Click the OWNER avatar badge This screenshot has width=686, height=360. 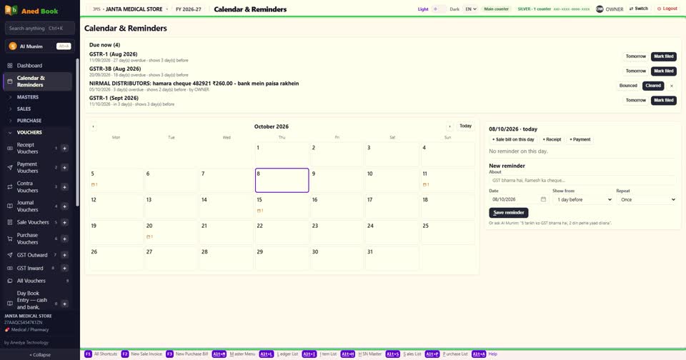coord(600,9)
